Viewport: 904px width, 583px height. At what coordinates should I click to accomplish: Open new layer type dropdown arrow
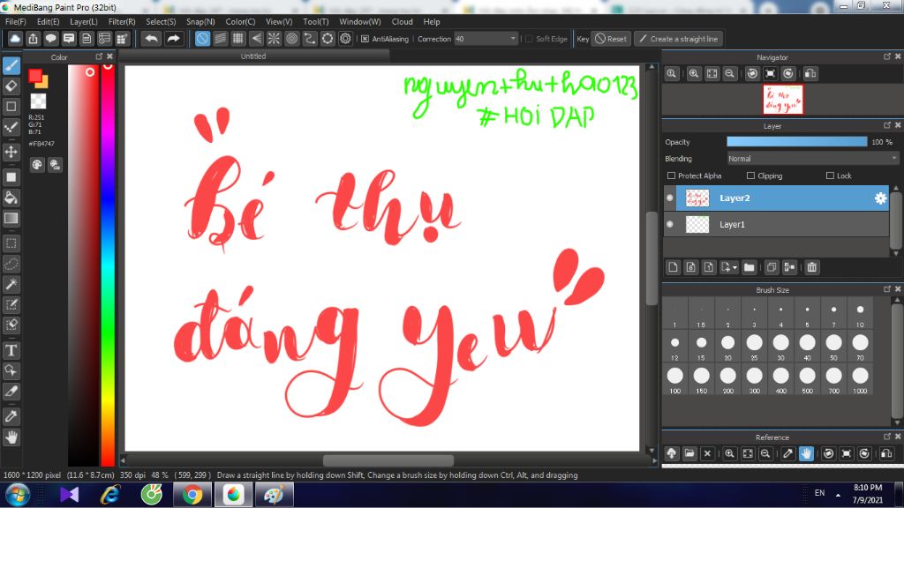pos(734,267)
